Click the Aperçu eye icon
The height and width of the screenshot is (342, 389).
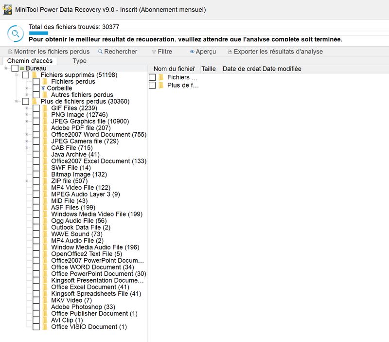[192, 52]
